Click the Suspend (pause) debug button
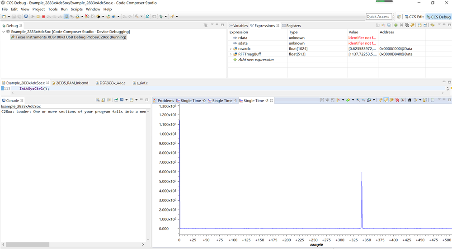Image resolution: width=452 pixels, height=249 pixels. point(38,17)
